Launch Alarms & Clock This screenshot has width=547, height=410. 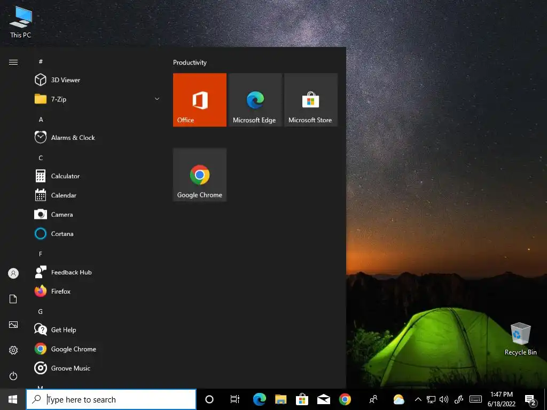pyautogui.click(x=98, y=137)
